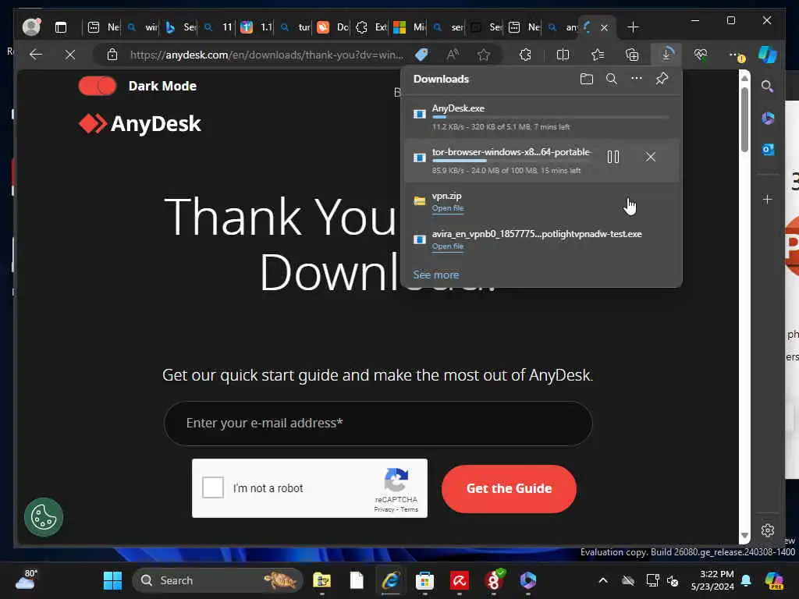Click See more in Downloads panel

(x=436, y=275)
